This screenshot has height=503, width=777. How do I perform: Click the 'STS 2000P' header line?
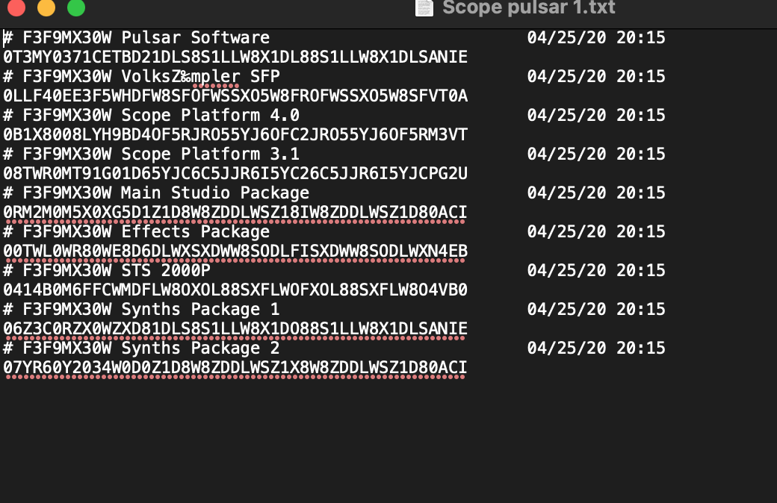point(334,270)
